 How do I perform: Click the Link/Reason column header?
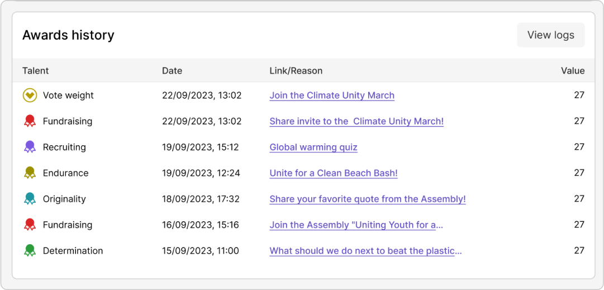tap(296, 71)
